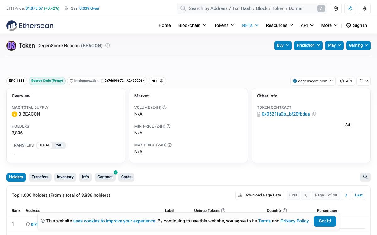
Task: Open implementation address 0x76699672...A2490C064
Action: (124, 81)
